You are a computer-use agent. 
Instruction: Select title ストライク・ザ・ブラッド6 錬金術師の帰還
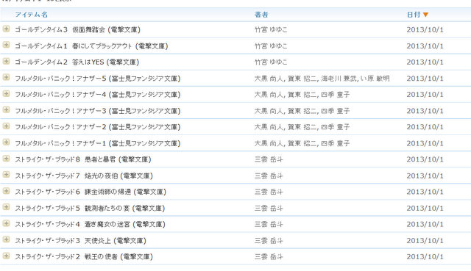click(x=73, y=192)
